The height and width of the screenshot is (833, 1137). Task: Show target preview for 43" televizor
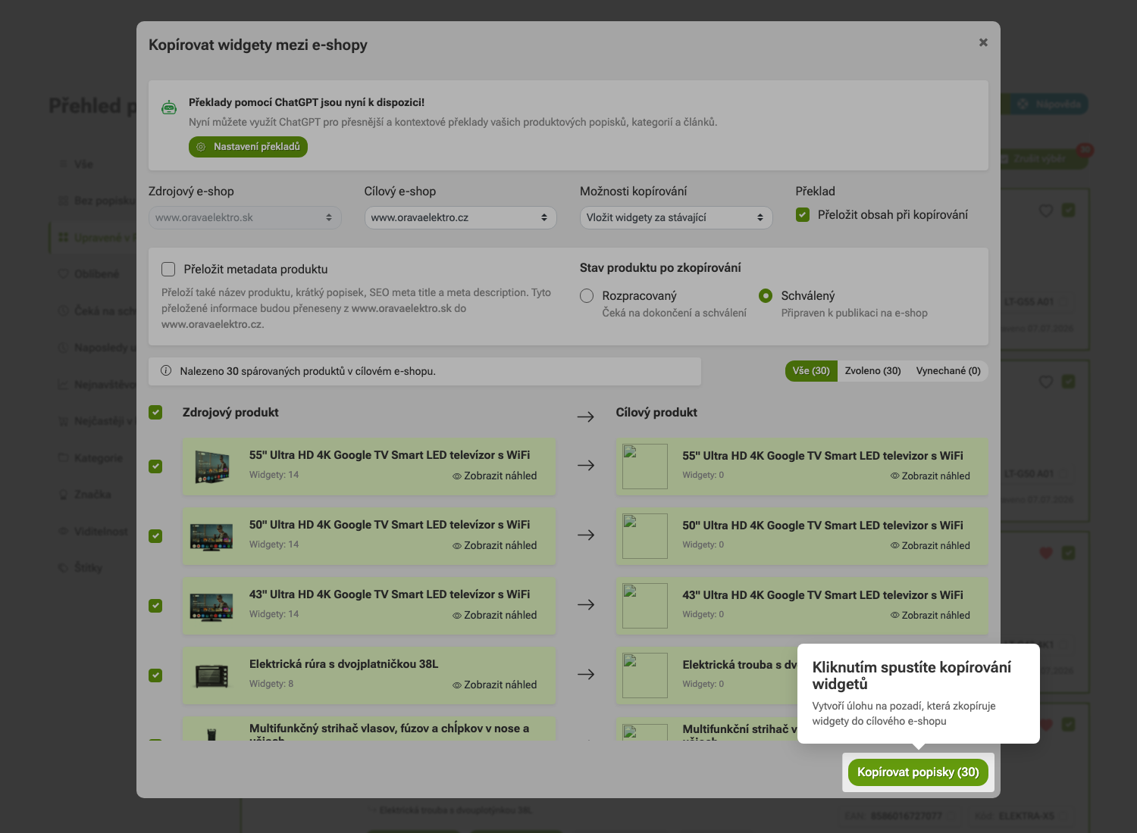click(930, 615)
